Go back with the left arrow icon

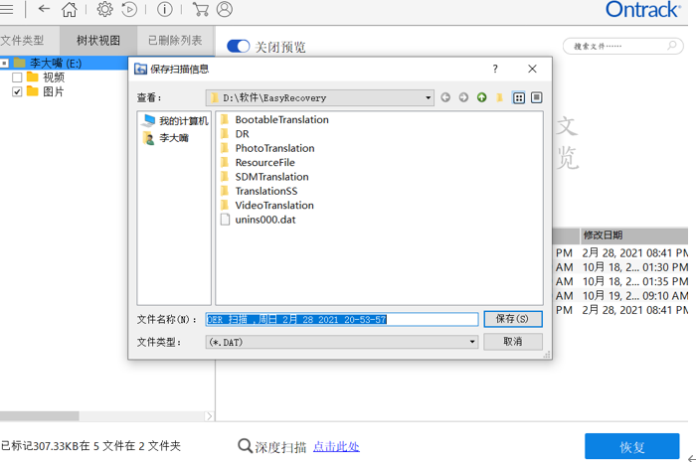44,8
